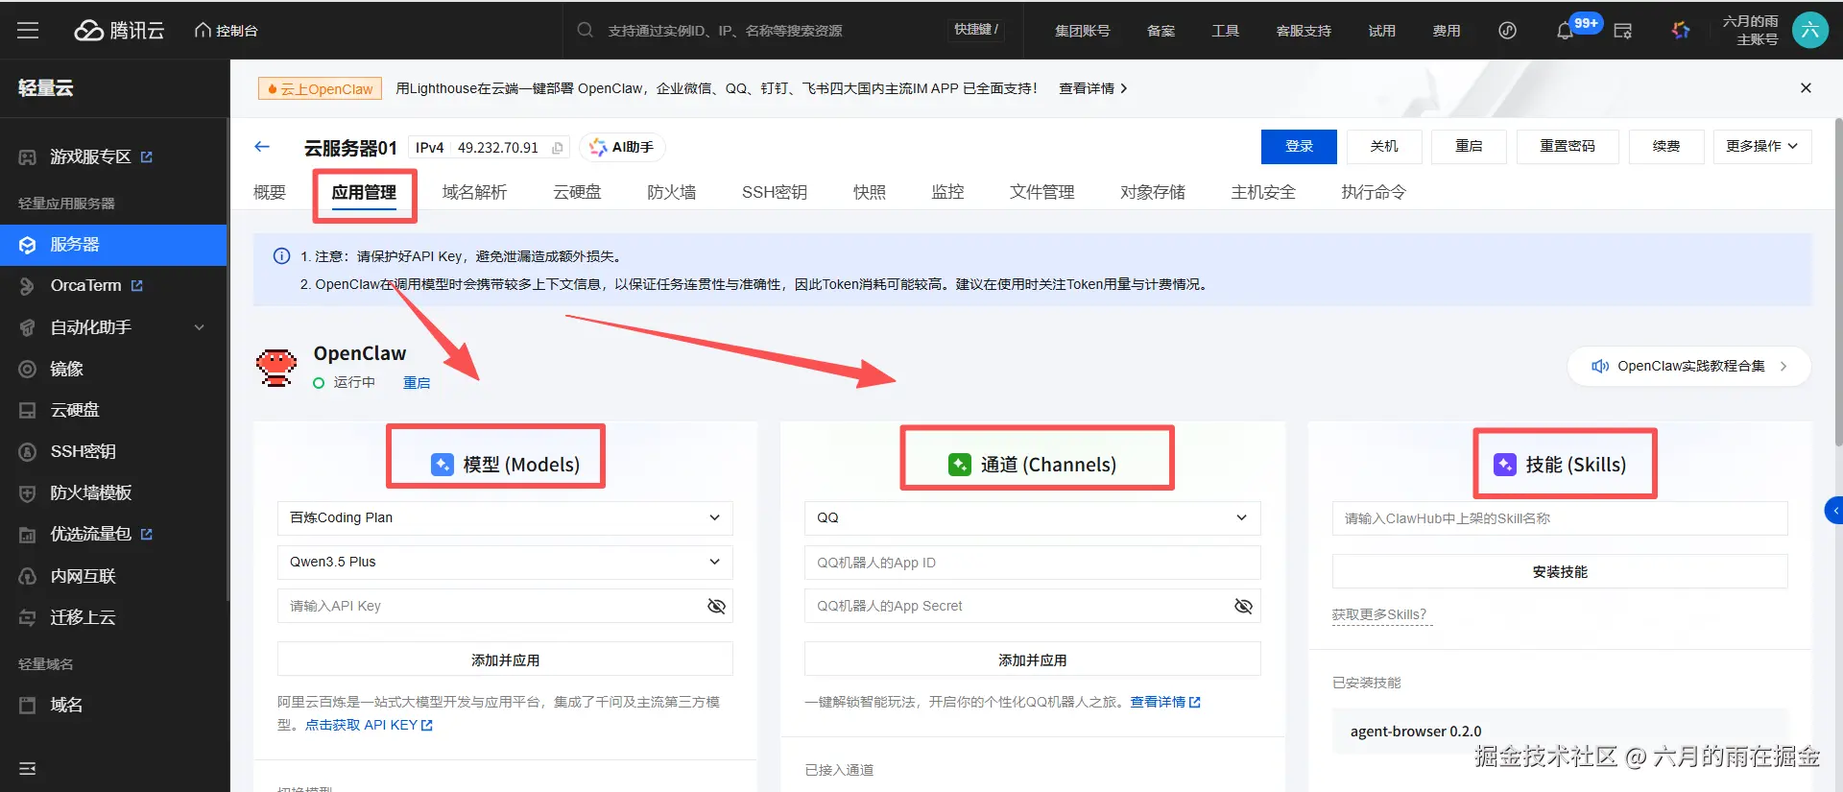Viewport: 1843px width, 792px height.
Task: Open OpenClaw实践教程合集 tutorial link
Action: pyautogui.click(x=1689, y=366)
